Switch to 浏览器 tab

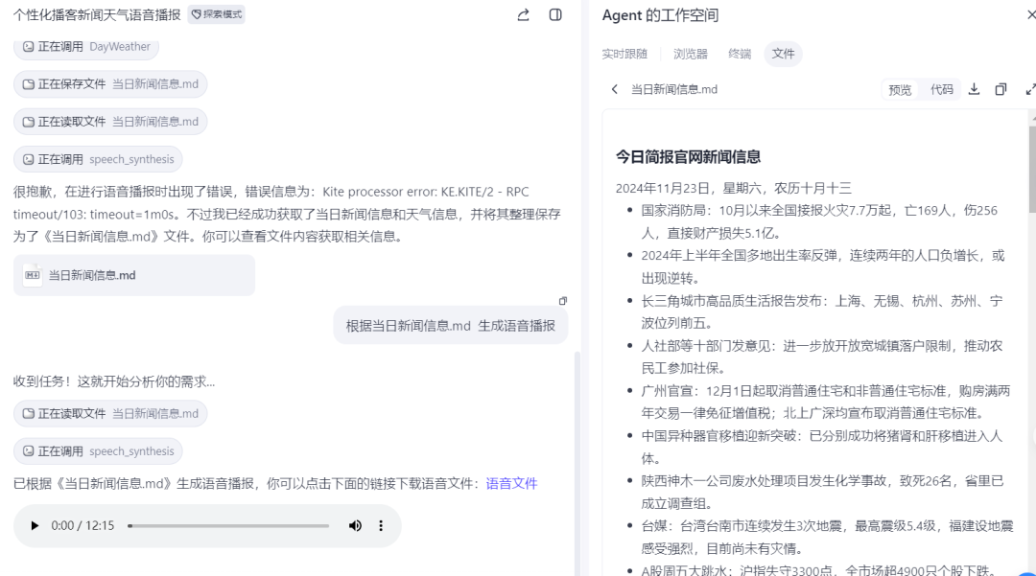click(x=691, y=54)
